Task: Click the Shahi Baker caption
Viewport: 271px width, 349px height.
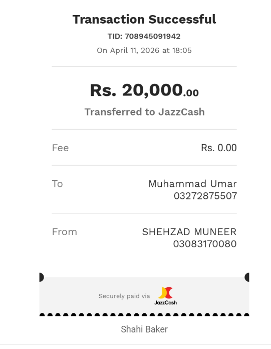Action: click(144, 329)
